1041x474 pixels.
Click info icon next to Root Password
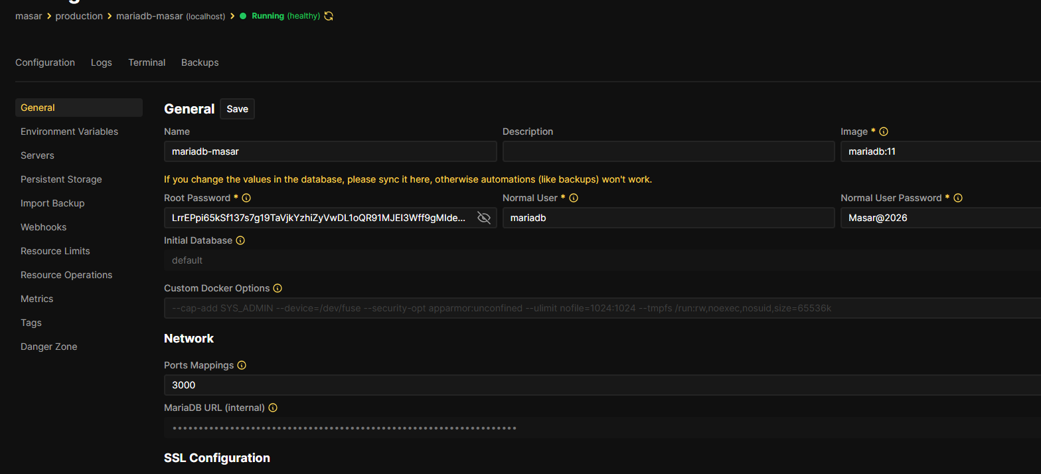[x=246, y=198]
